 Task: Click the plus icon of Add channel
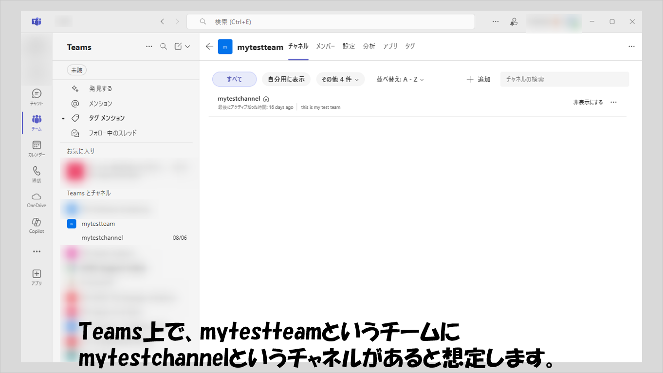click(x=470, y=79)
